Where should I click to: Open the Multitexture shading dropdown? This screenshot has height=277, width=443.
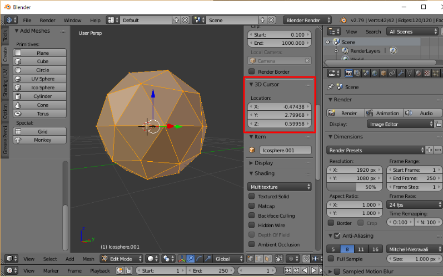click(279, 187)
